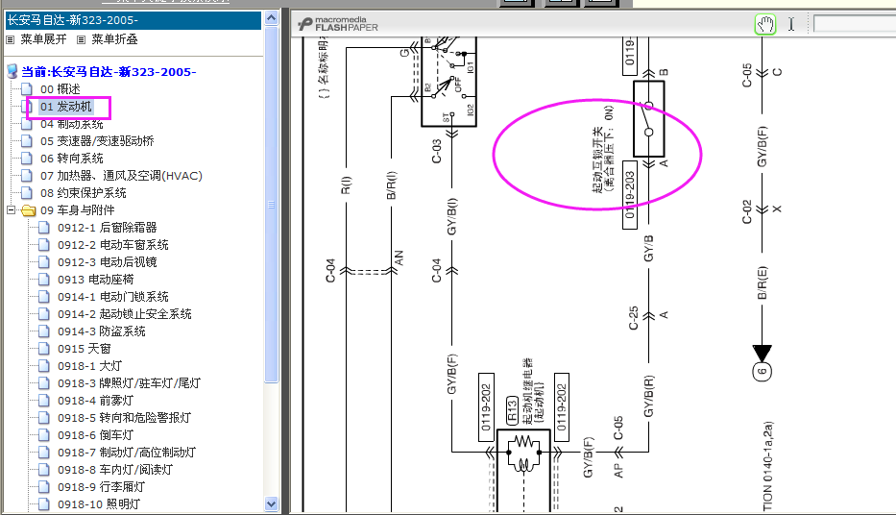Open 0918-9 行李厢灯 page

point(101,487)
